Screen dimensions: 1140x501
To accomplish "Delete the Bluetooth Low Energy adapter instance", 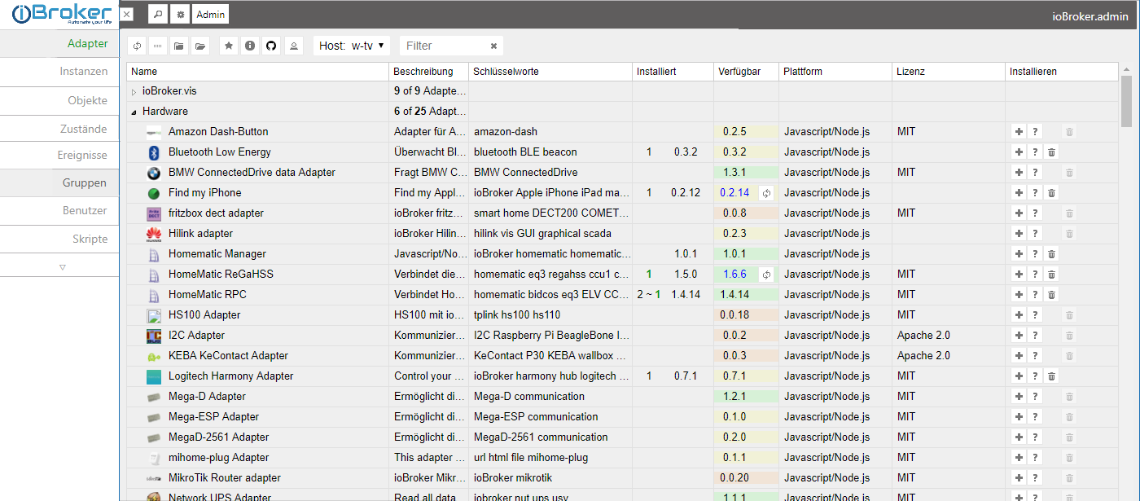I will click(1051, 152).
